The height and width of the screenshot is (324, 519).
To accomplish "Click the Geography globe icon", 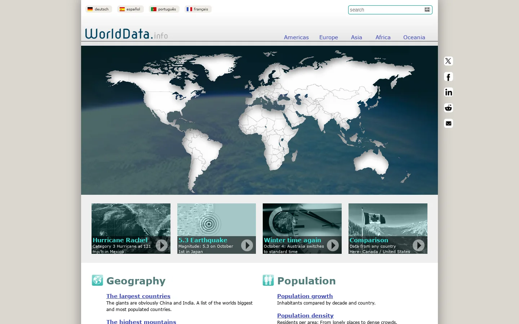I will pos(97,280).
